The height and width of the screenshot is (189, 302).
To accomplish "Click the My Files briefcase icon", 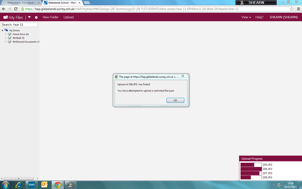I will tap(6, 17).
